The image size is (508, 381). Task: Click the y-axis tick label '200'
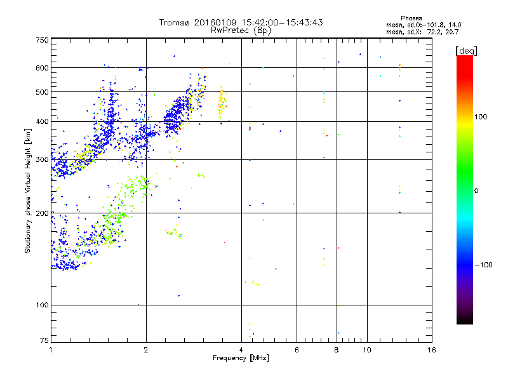tap(42, 213)
